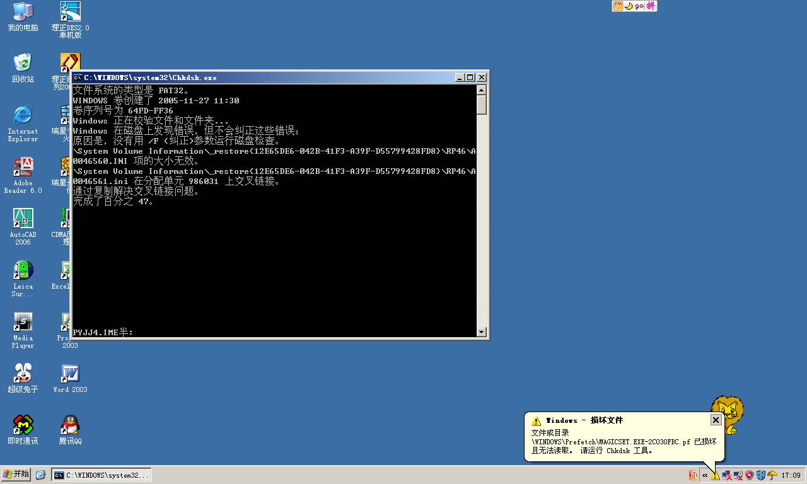The image size is (807, 484).
Task: Click the first disconnected network tray icon
Action: (727, 475)
